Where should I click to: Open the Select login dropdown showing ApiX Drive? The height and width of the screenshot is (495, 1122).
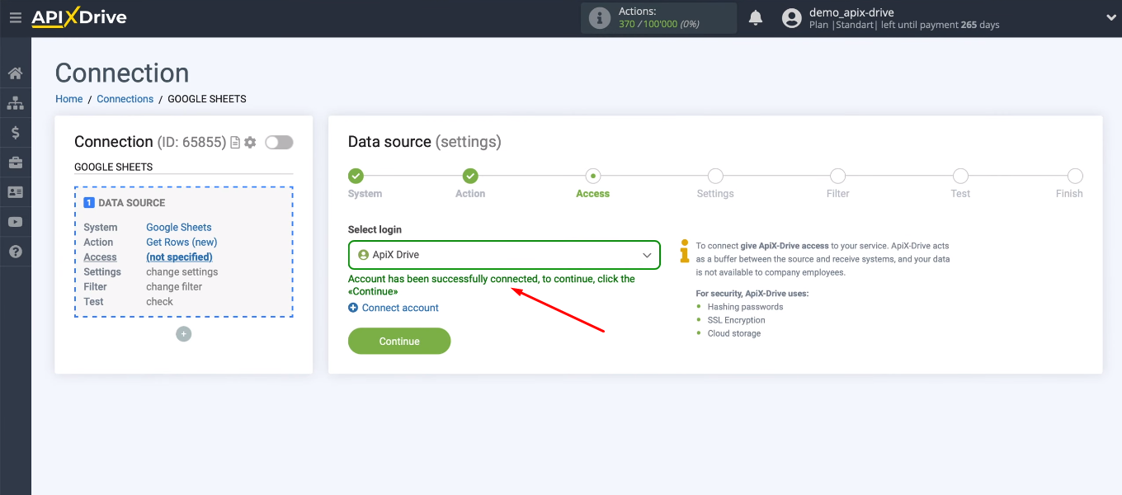tap(504, 255)
